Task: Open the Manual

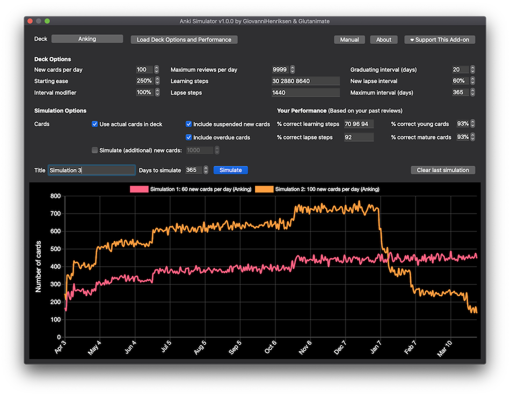Action: [x=349, y=40]
